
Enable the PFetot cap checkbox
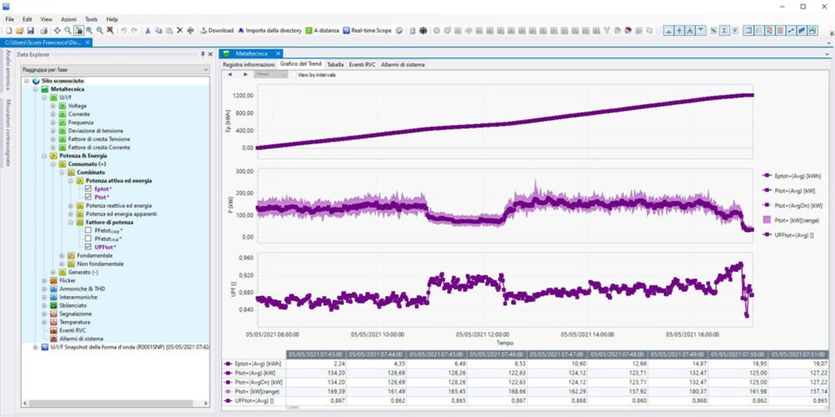pyautogui.click(x=88, y=230)
